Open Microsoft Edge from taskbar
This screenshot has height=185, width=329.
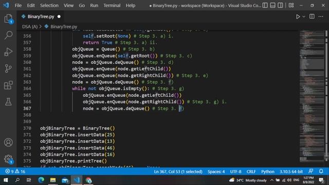[41, 180]
